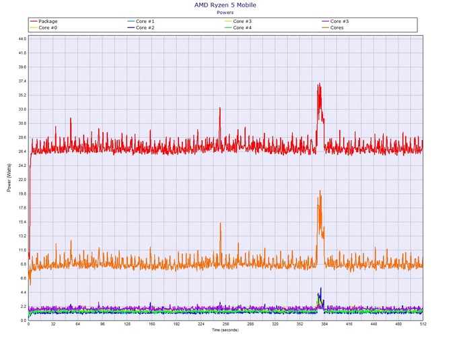Click the 8.8 value on the power axis
Image resolution: width=451 pixels, height=338 pixels.
coord(23,264)
